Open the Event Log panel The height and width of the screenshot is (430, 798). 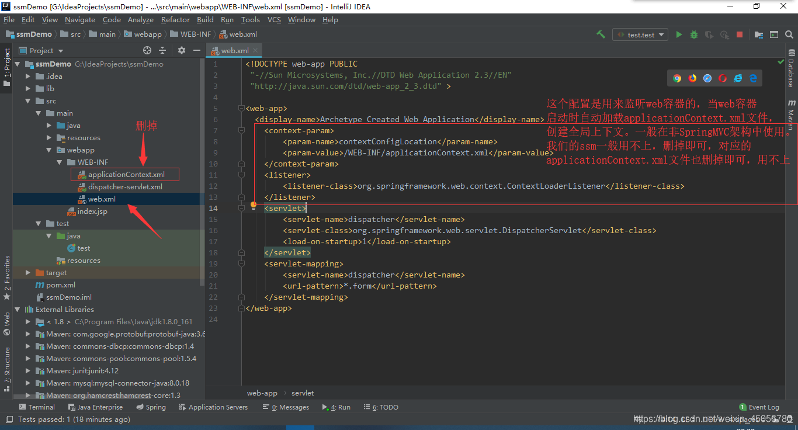(759, 407)
